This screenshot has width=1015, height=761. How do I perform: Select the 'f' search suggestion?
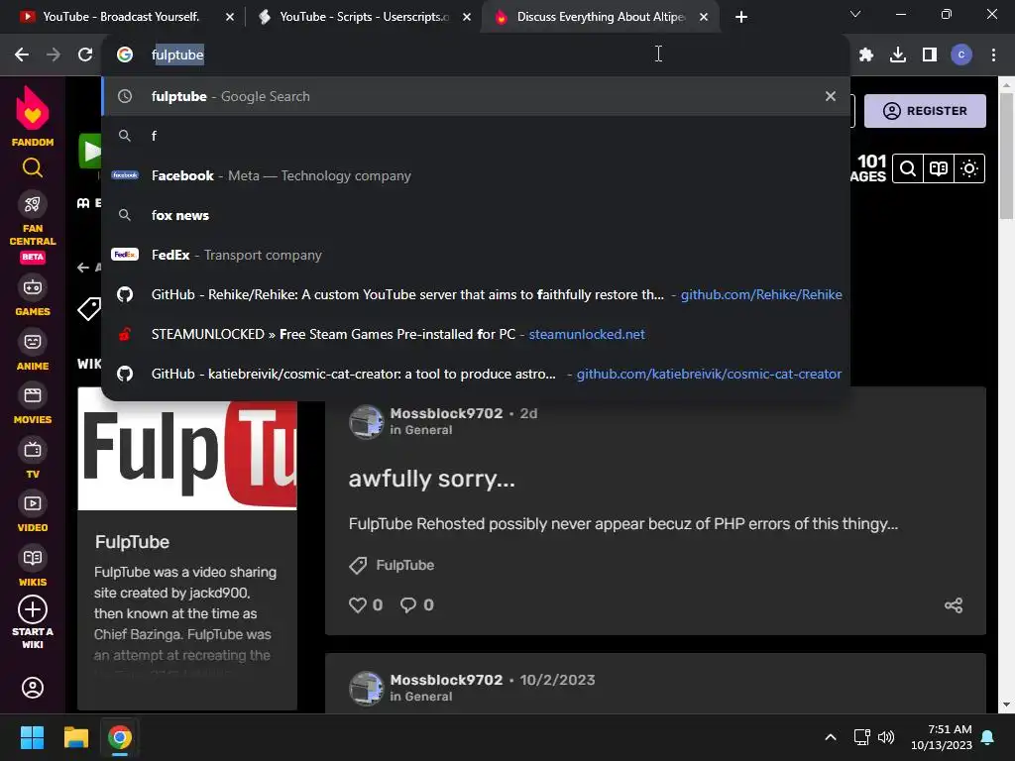pos(476,136)
